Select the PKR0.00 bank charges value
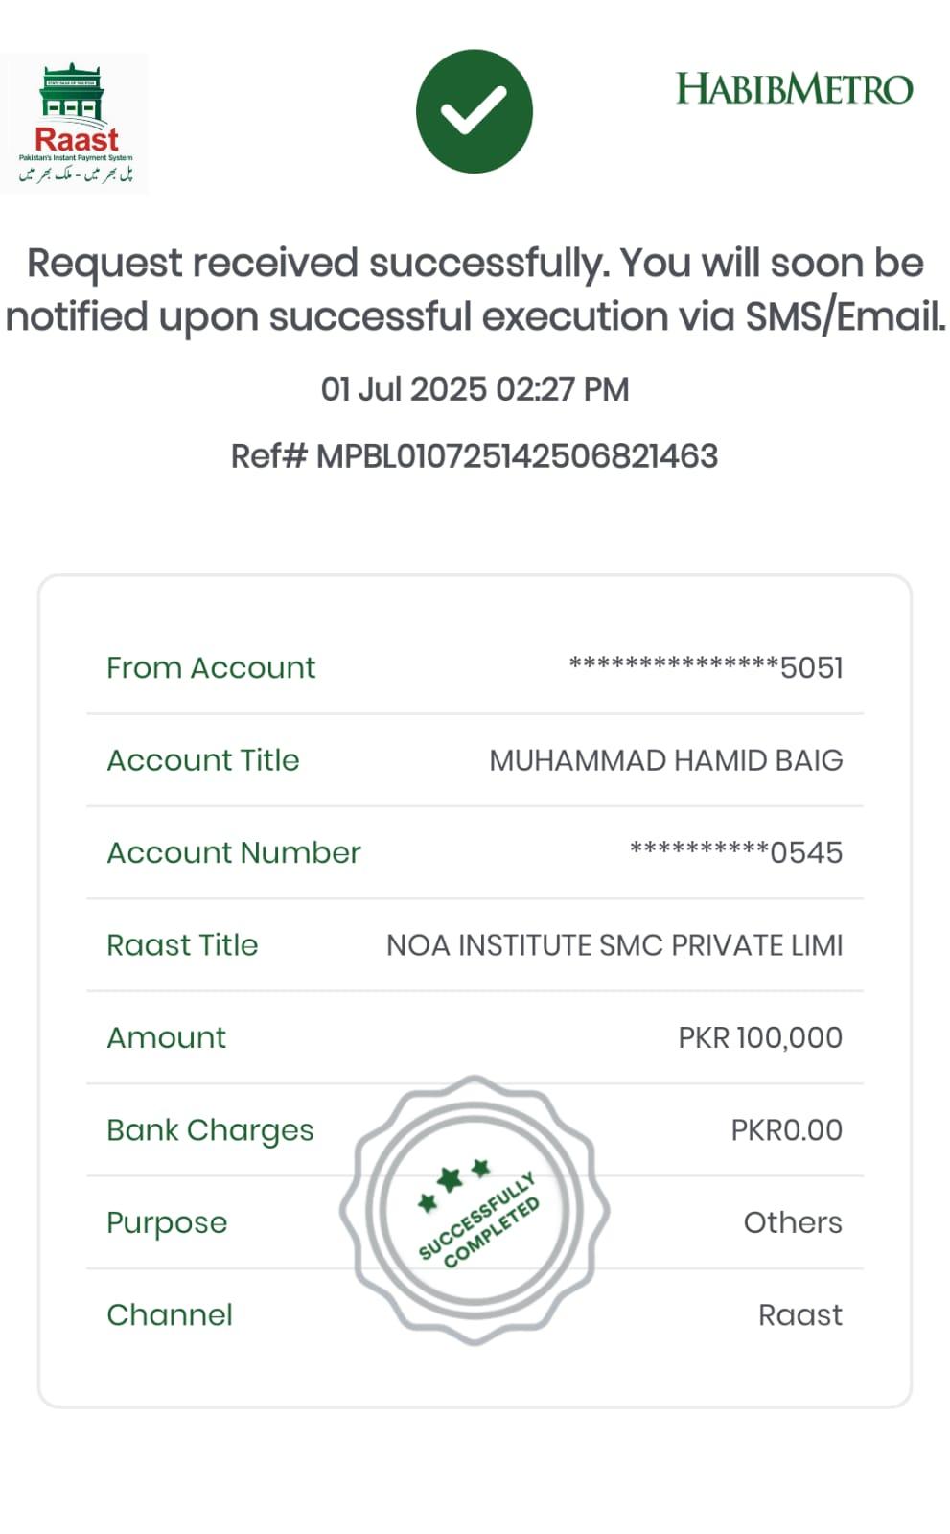 [x=786, y=1130]
